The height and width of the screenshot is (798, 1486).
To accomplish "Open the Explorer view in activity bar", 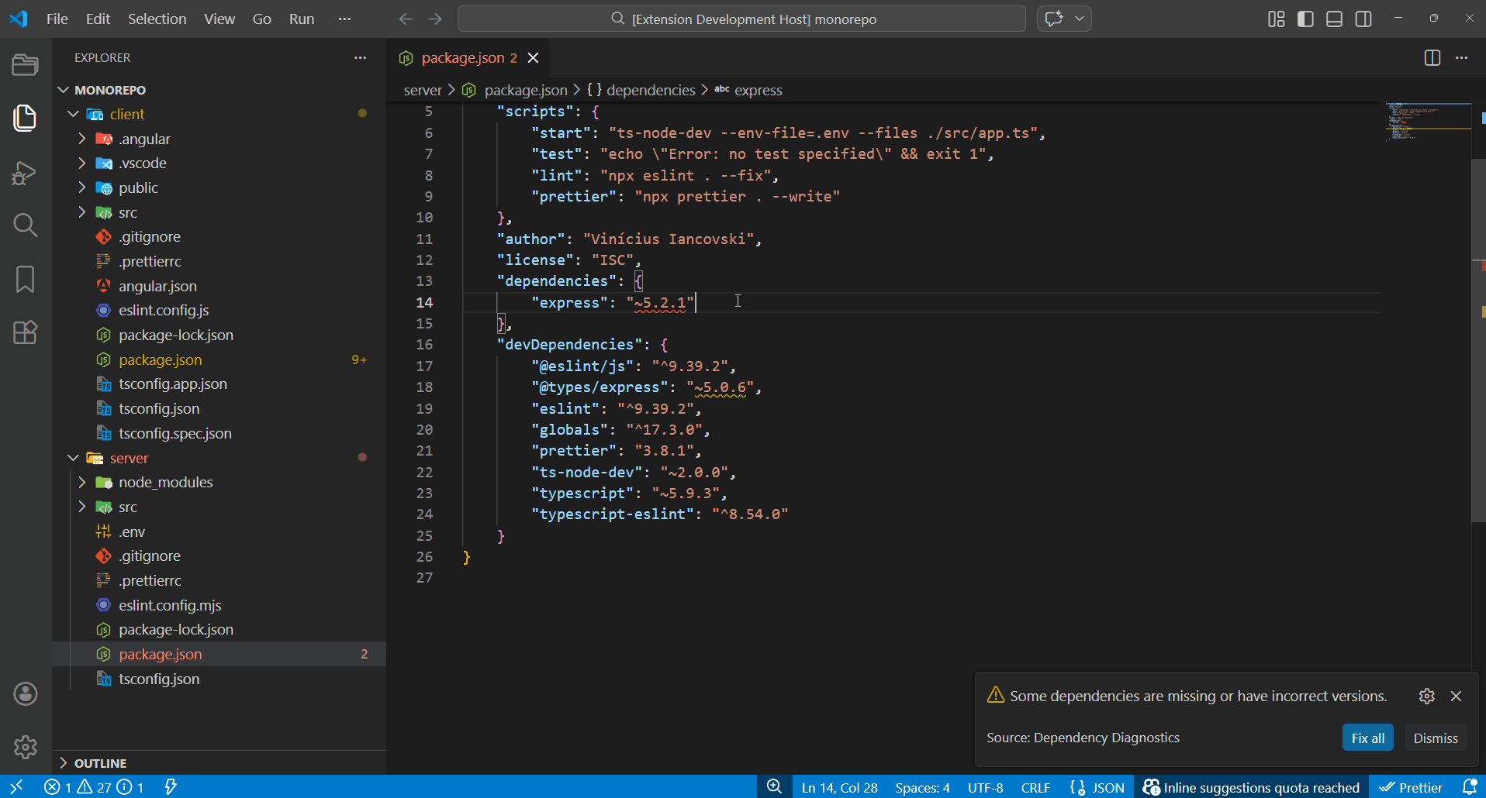I will click(25, 118).
